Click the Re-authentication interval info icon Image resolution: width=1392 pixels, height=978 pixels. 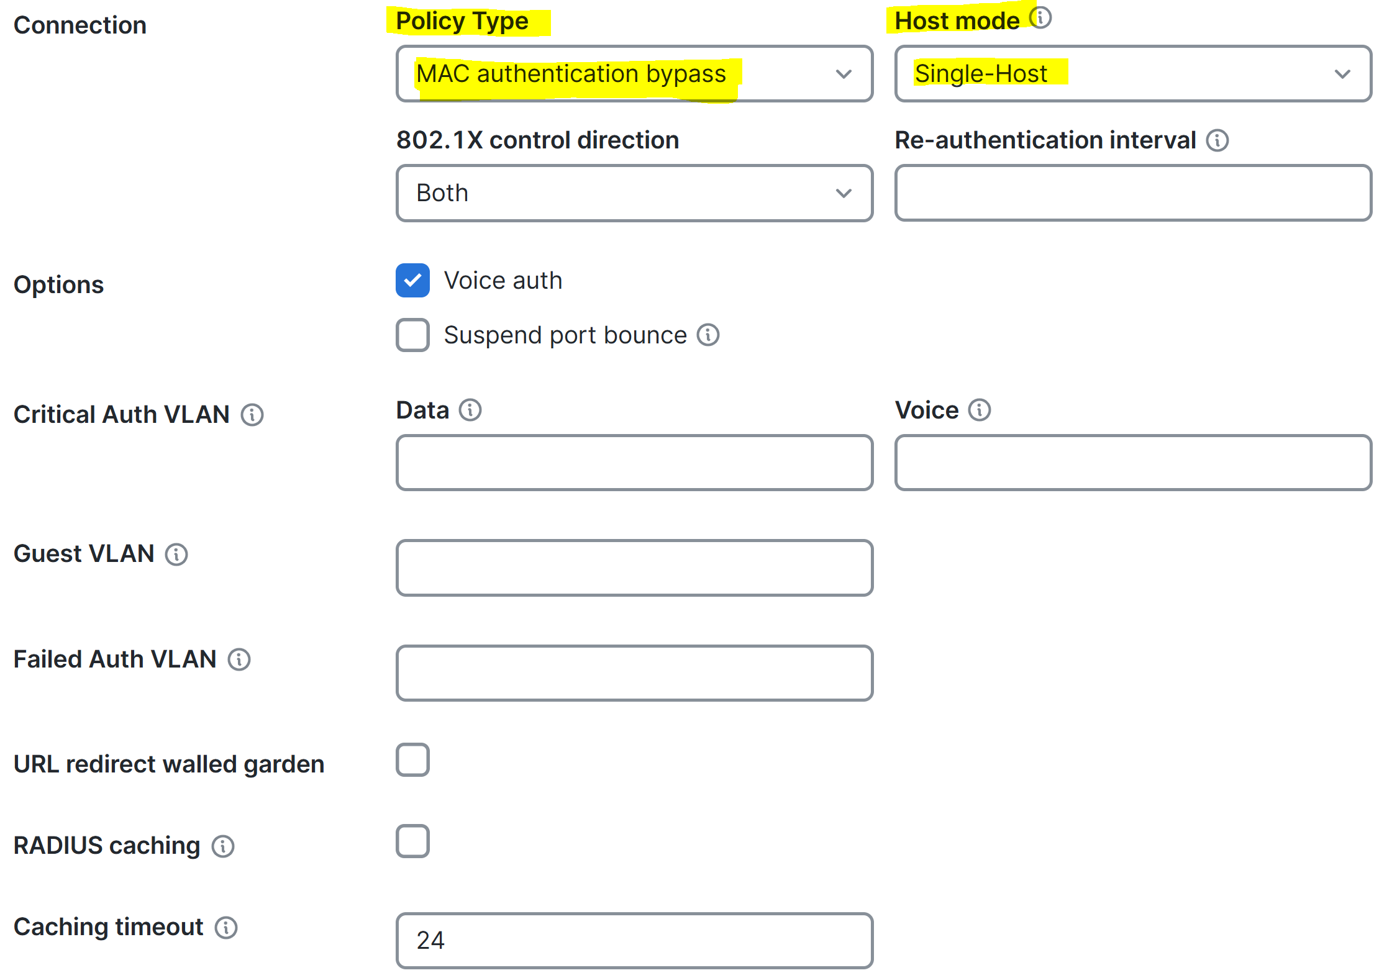click(x=1217, y=140)
